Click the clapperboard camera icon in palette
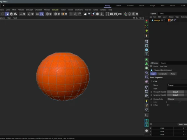Viewport: 187px width, 140px height. click(146, 91)
